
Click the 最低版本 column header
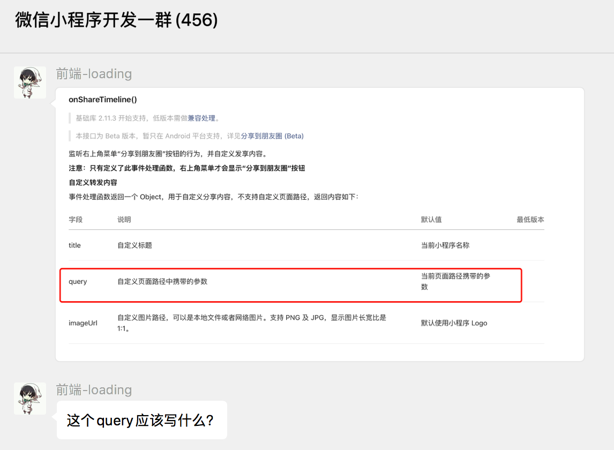tap(530, 219)
